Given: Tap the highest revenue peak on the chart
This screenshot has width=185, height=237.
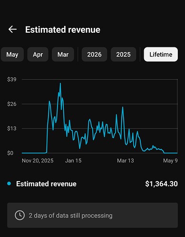Looking at the screenshot, I should 60,83.
